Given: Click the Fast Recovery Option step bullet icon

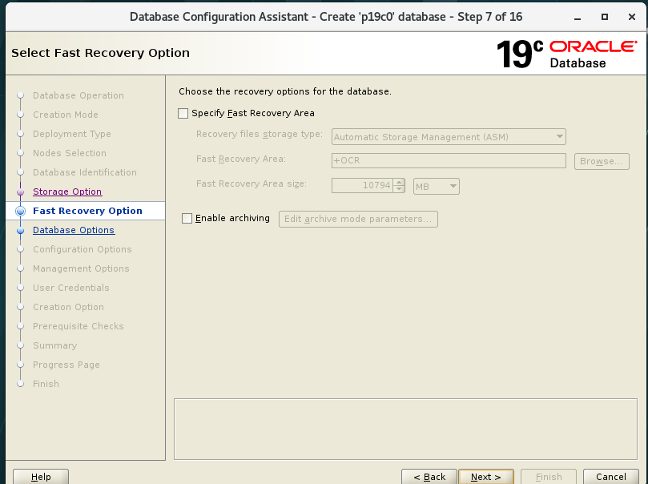Looking at the screenshot, I should [20, 212].
